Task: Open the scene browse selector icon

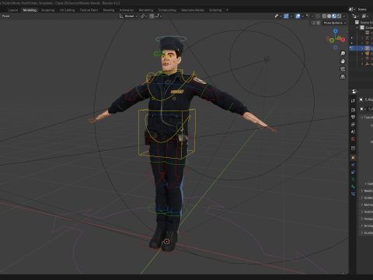Action: (352, 9)
